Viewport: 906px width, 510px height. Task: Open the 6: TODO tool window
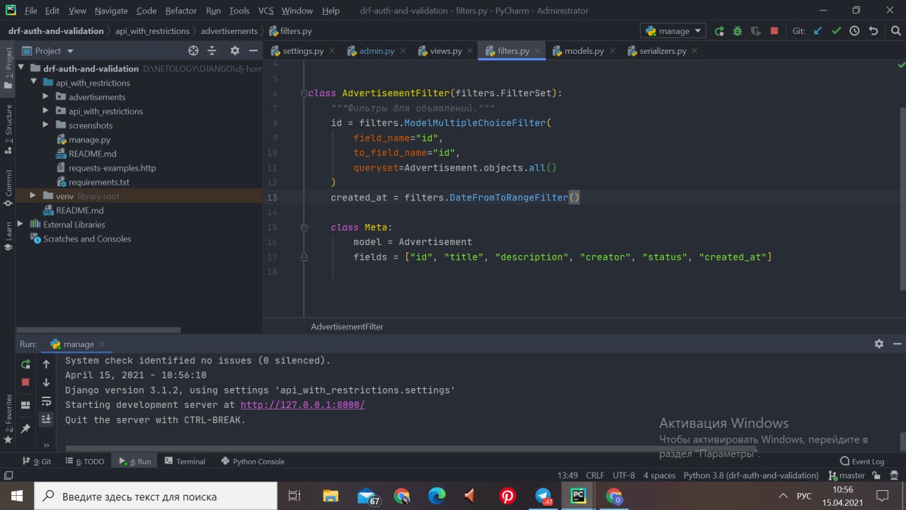tap(85, 461)
